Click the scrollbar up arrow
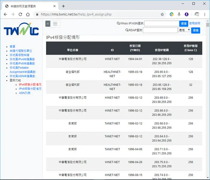 point(208,21)
